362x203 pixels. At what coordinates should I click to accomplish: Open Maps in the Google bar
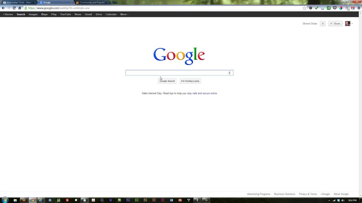44,14
